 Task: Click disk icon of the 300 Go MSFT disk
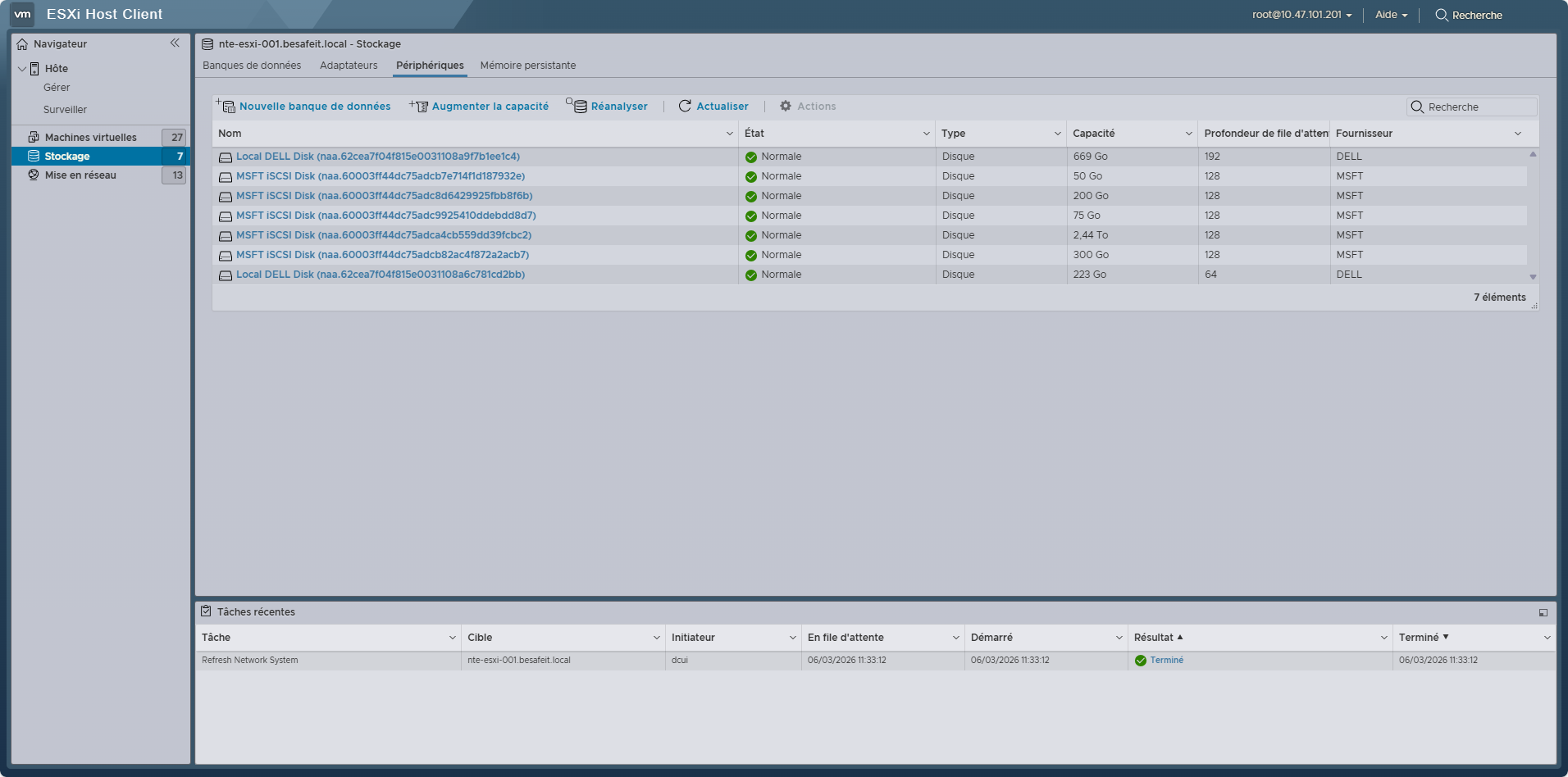click(x=226, y=256)
